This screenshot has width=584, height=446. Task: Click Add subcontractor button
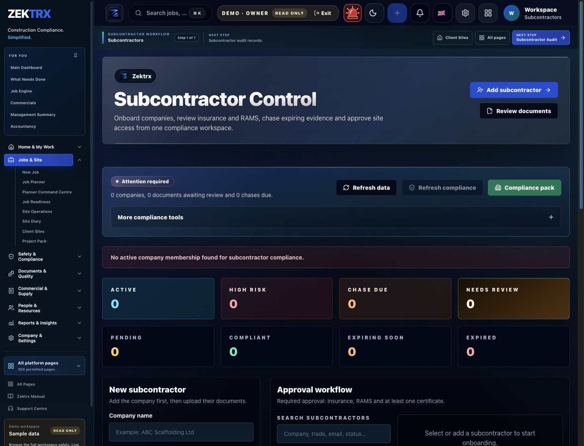pyautogui.click(x=514, y=90)
